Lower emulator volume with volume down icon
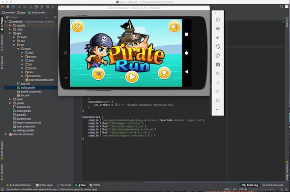Screen dimensions: 290x192 click(218, 37)
